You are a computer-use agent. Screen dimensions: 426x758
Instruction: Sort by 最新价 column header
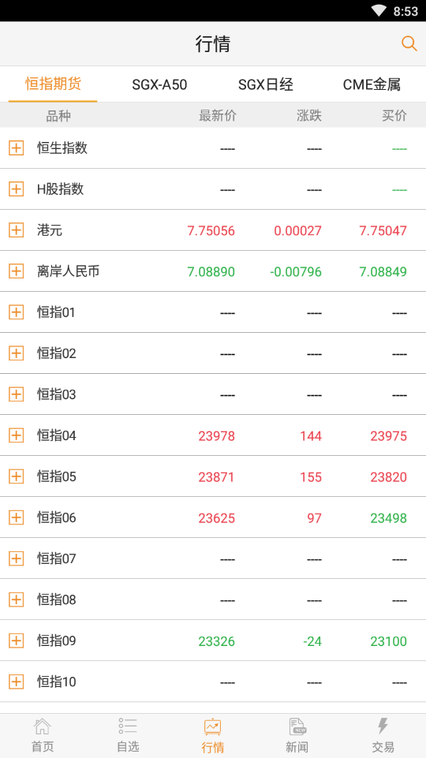point(218,115)
